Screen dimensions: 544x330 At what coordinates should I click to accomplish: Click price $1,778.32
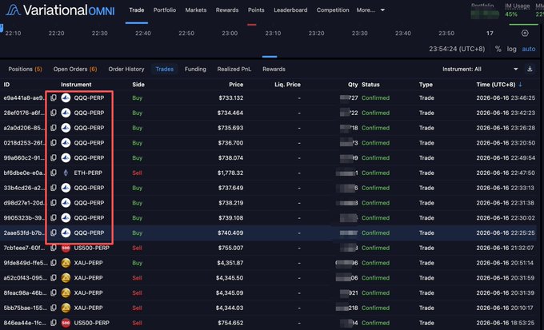[230, 173]
